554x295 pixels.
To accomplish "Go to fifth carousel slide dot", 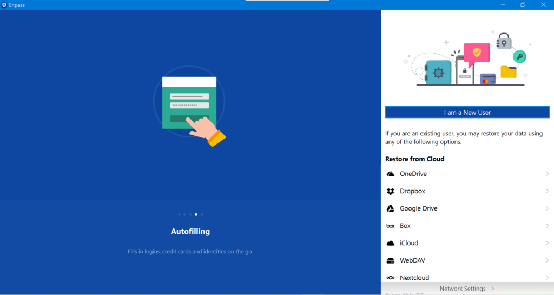I will (202, 214).
